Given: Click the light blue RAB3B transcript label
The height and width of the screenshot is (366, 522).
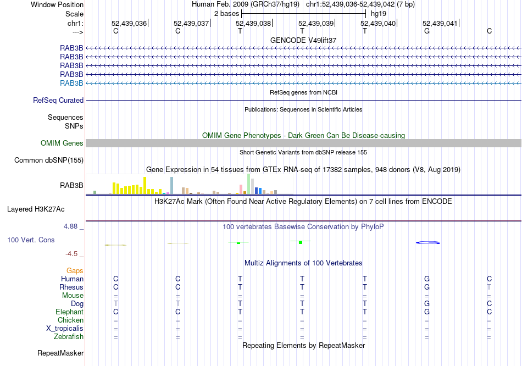Looking at the screenshot, I should click(x=71, y=84).
